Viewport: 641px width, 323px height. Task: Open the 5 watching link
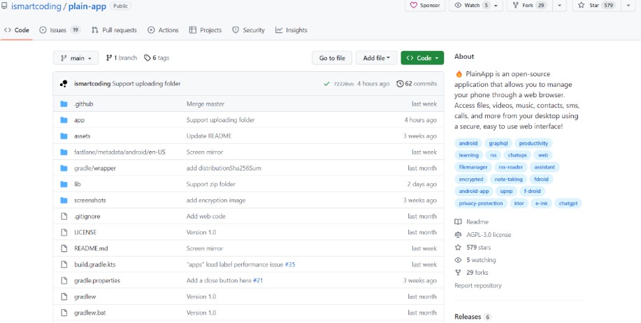(x=475, y=260)
